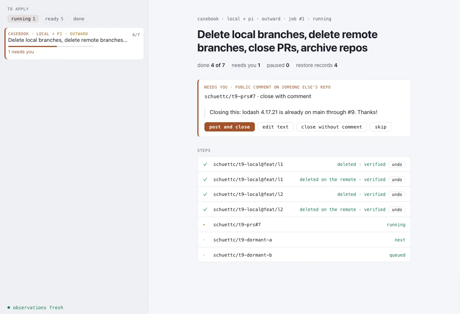
Task: Click checkmark of feat/l2 remote deletion step
Action: tap(205, 209)
